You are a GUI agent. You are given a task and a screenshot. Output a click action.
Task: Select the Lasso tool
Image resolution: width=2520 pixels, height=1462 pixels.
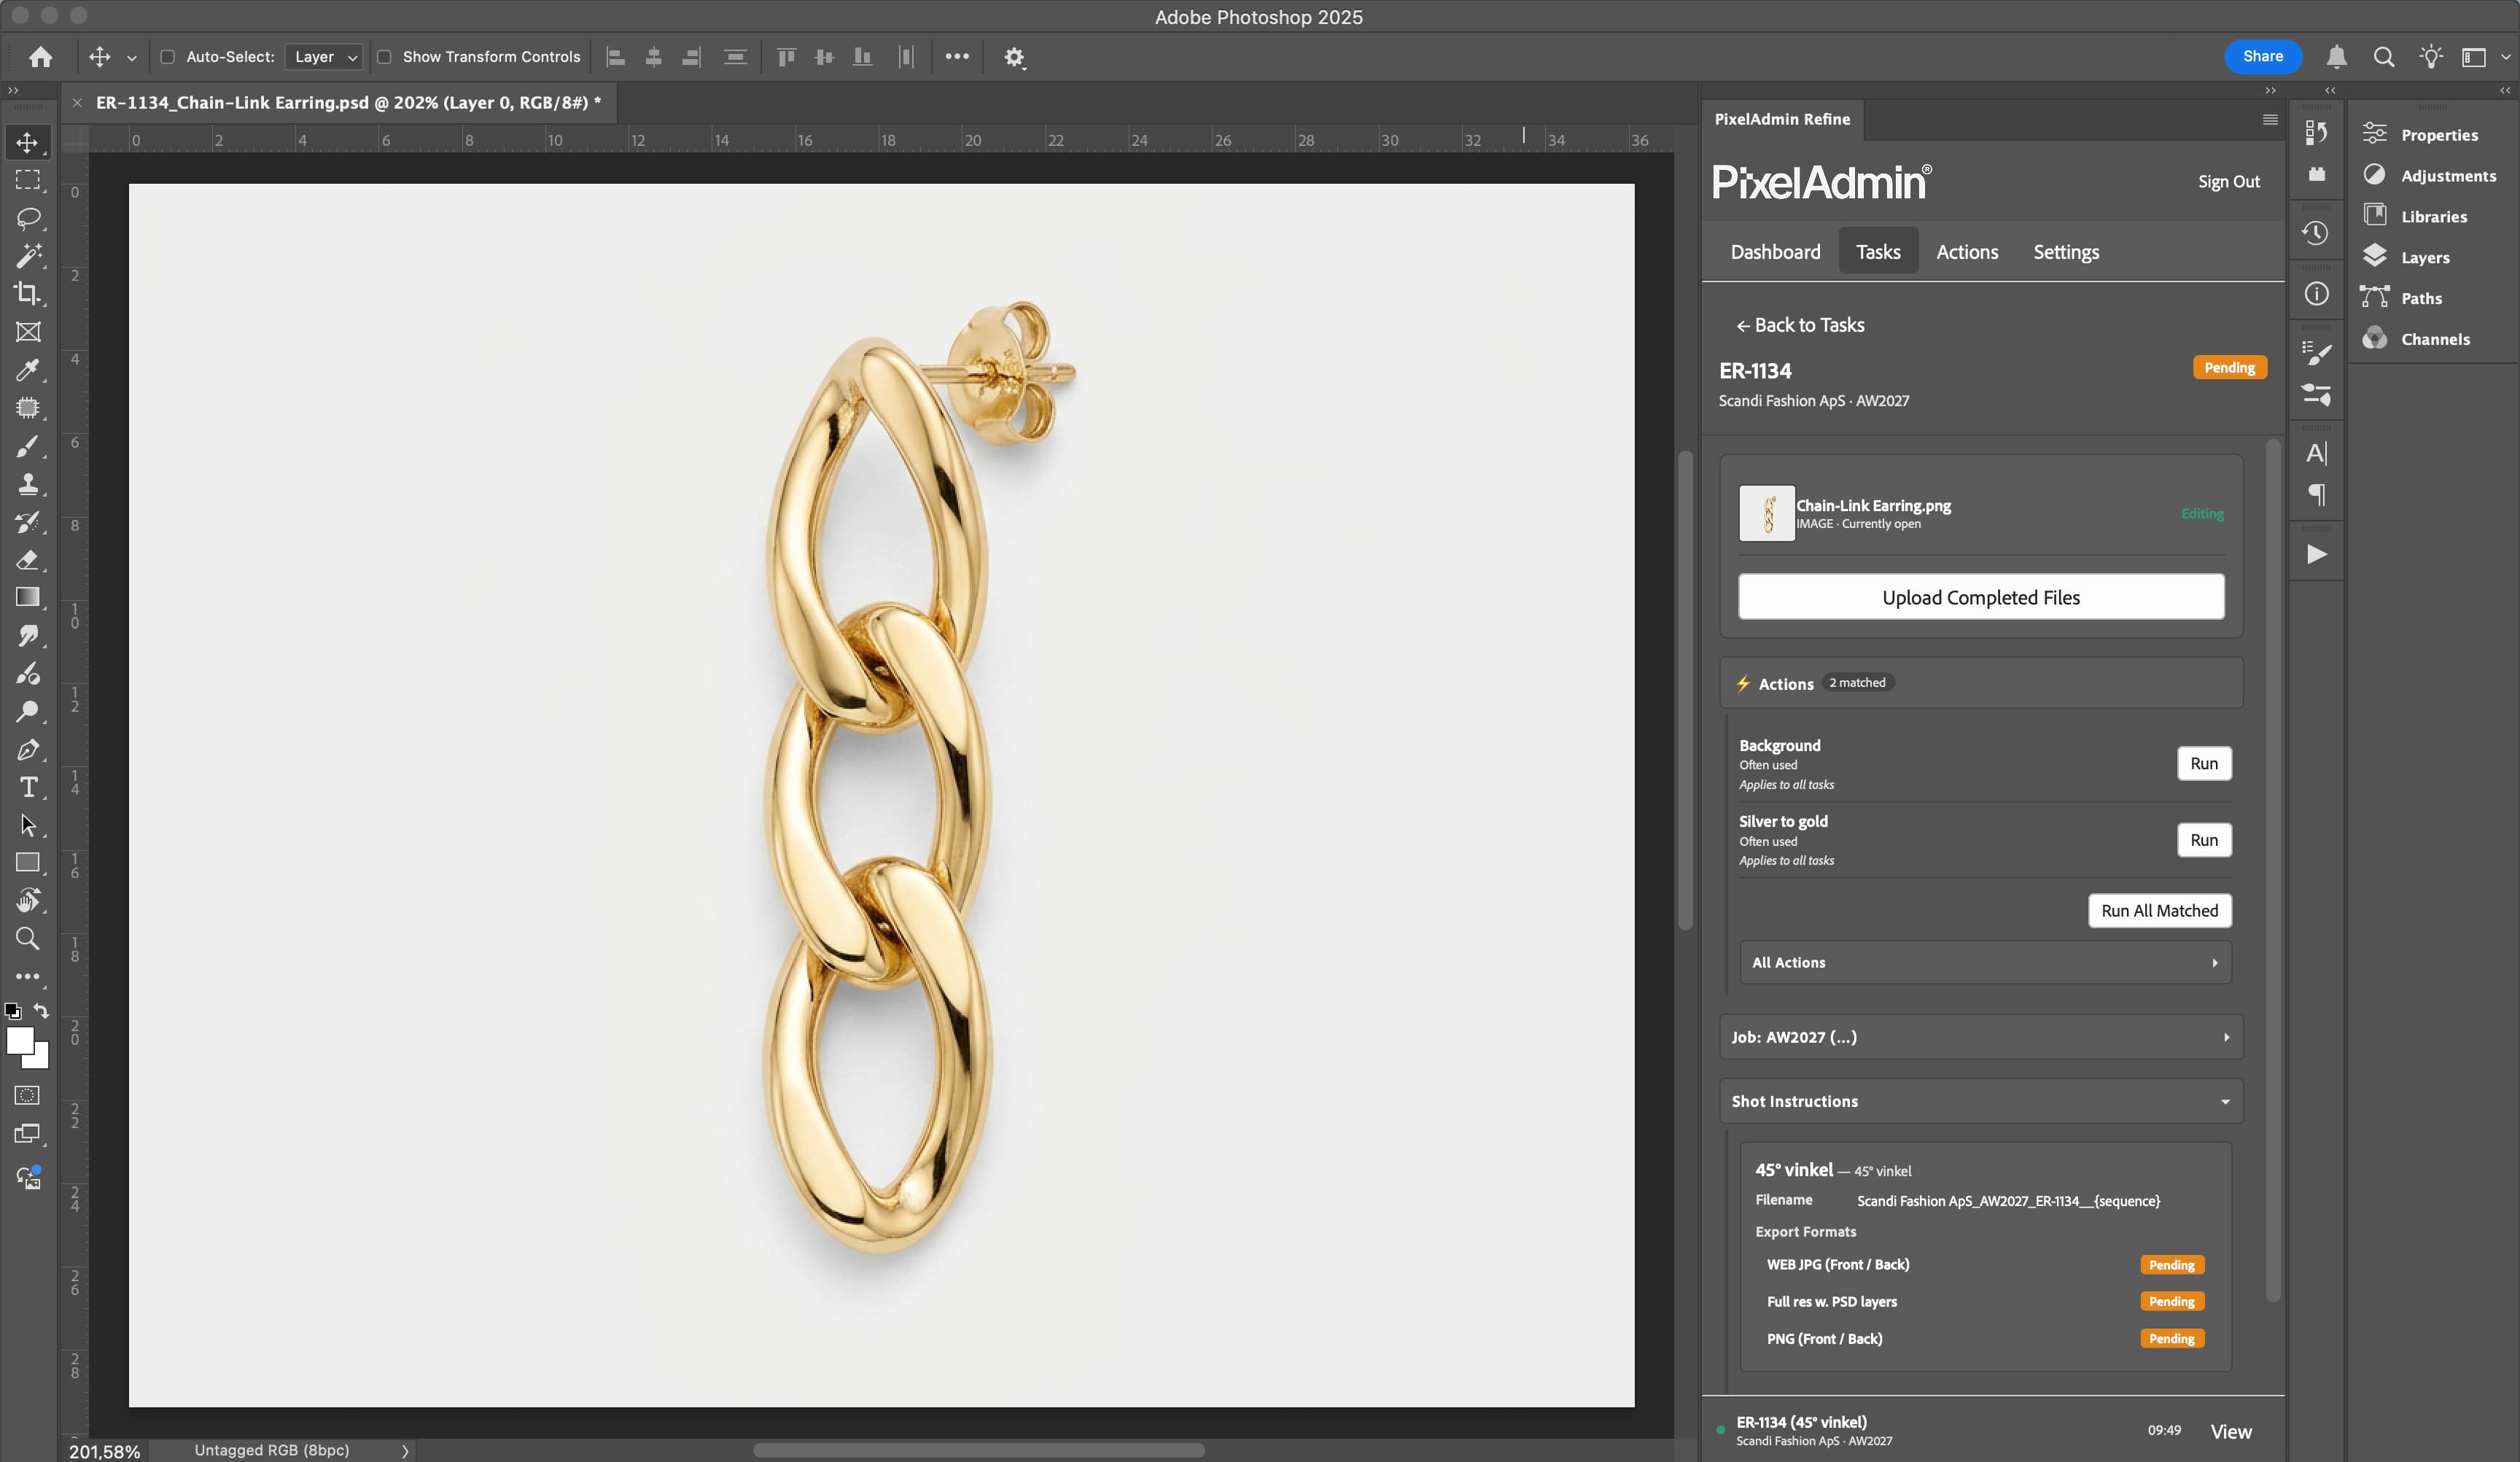click(29, 219)
